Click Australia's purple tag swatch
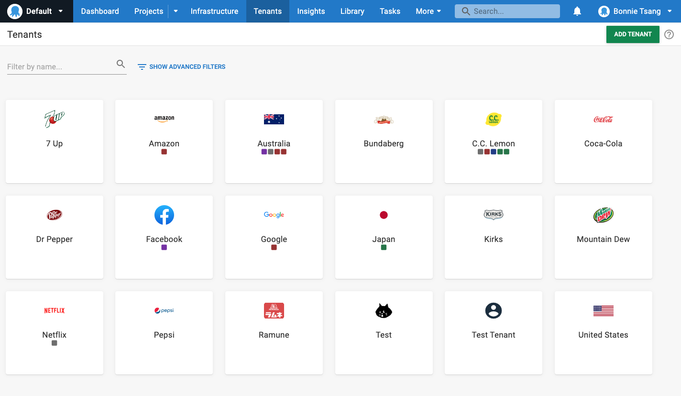The width and height of the screenshot is (681, 396). (x=264, y=152)
